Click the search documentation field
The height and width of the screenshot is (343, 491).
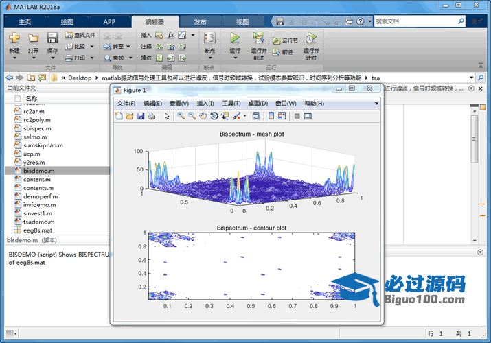coord(416,21)
